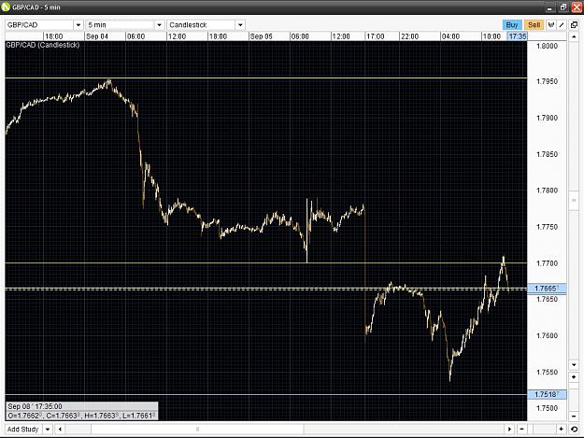584x438 pixels.
Task: Click the Add Study button
Action: pyautogui.click(x=23, y=429)
